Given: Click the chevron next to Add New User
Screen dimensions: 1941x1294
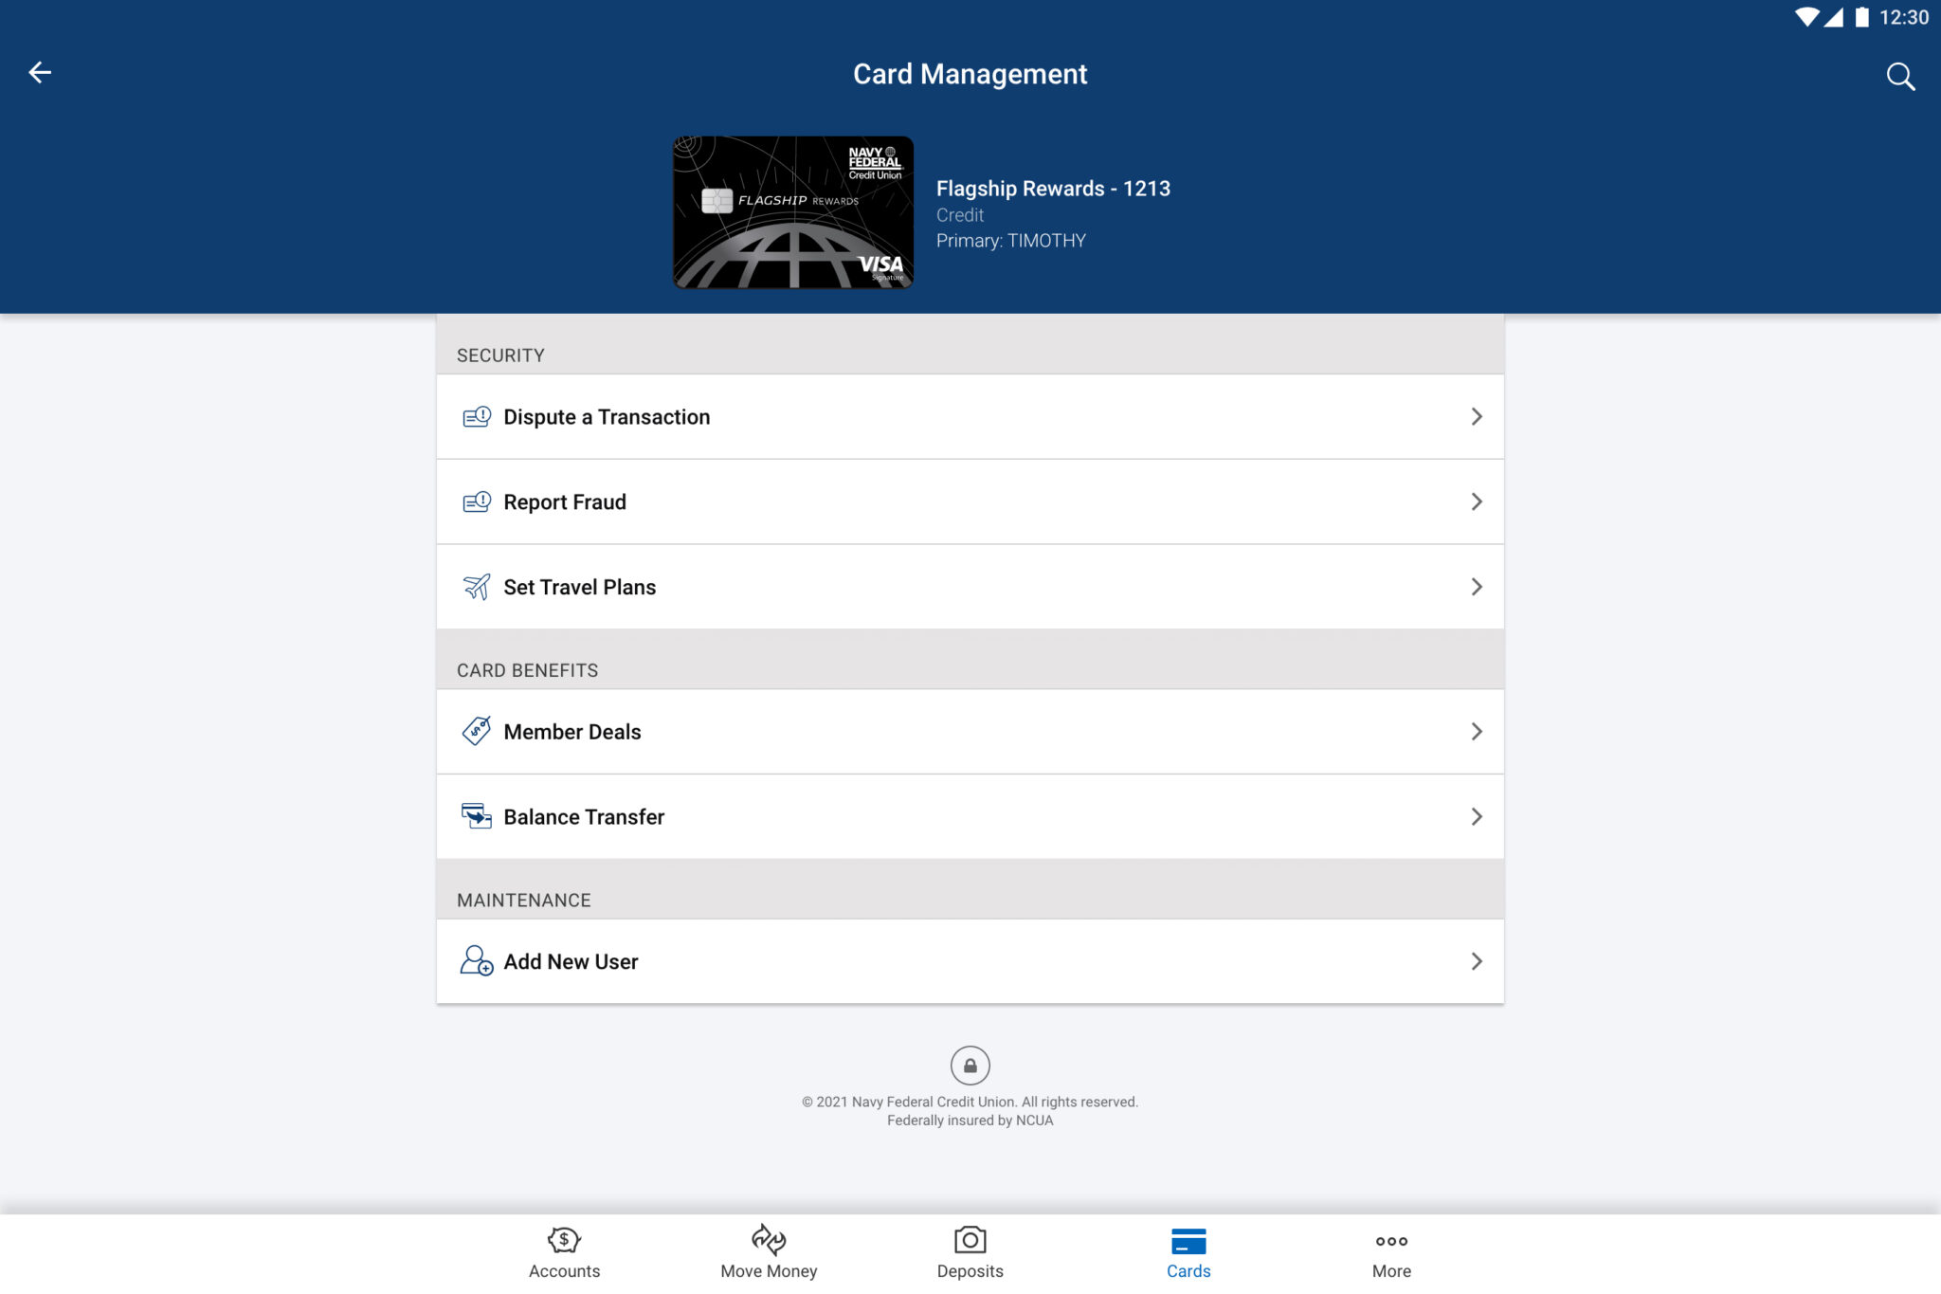Looking at the screenshot, I should [x=1477, y=961].
